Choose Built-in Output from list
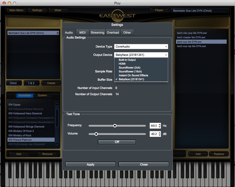235x187 pixels. [x=141, y=60]
